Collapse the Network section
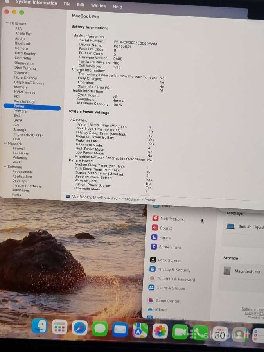 coord(5,143)
